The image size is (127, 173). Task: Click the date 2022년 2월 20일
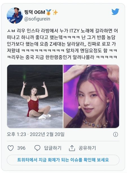pyautogui.click(x=47, y=134)
